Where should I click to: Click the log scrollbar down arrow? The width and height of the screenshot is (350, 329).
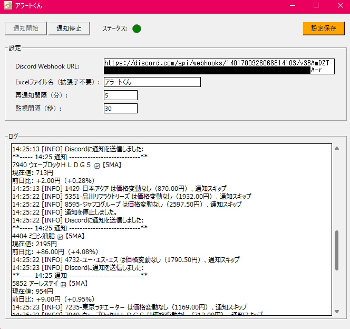pos(337,312)
